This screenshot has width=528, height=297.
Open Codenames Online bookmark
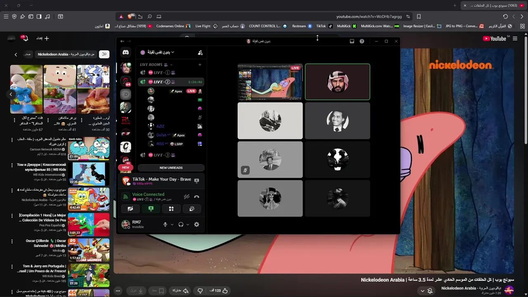click(173, 26)
